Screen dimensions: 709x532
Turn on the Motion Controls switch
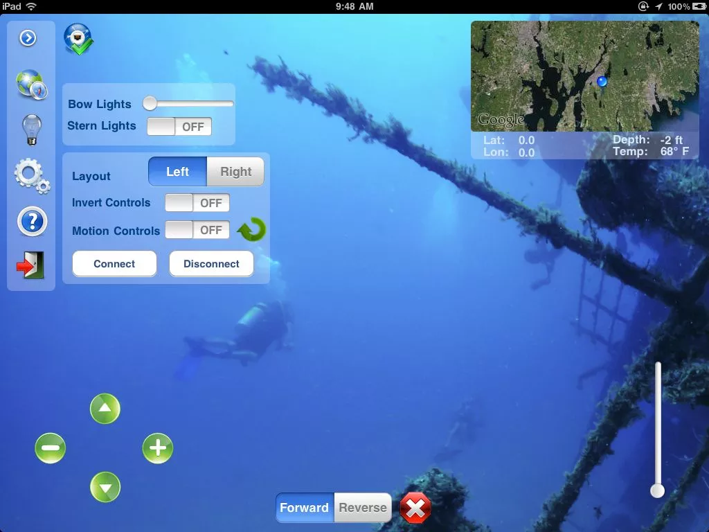coord(197,231)
